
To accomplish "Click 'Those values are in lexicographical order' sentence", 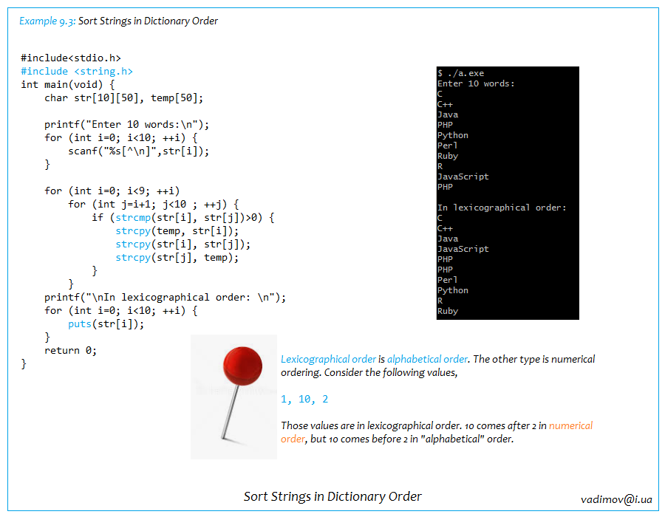I will coord(371,425).
